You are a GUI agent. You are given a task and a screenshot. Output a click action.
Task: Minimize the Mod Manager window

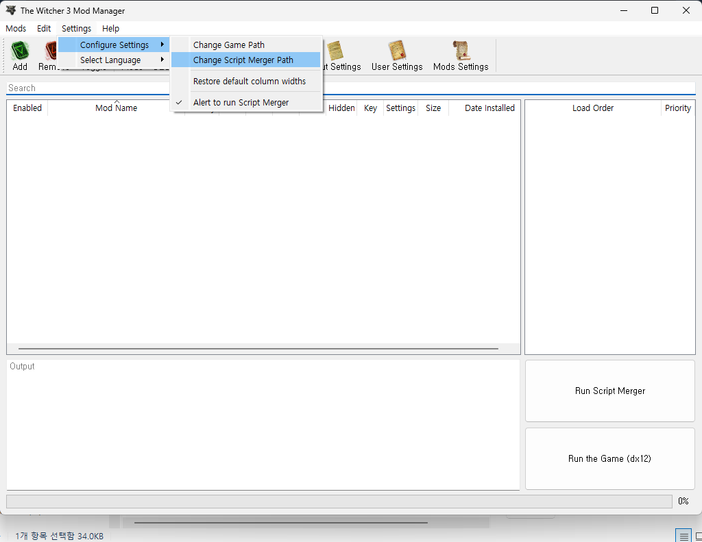(x=624, y=10)
